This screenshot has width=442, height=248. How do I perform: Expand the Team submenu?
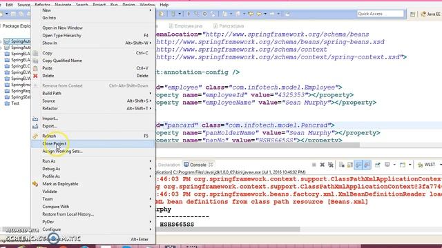[93, 199]
